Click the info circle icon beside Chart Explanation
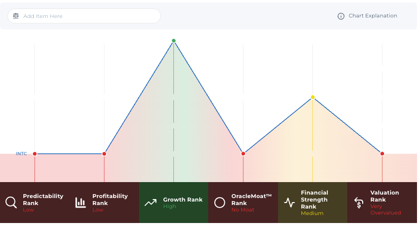This screenshot has width=419, height=226. (x=341, y=16)
